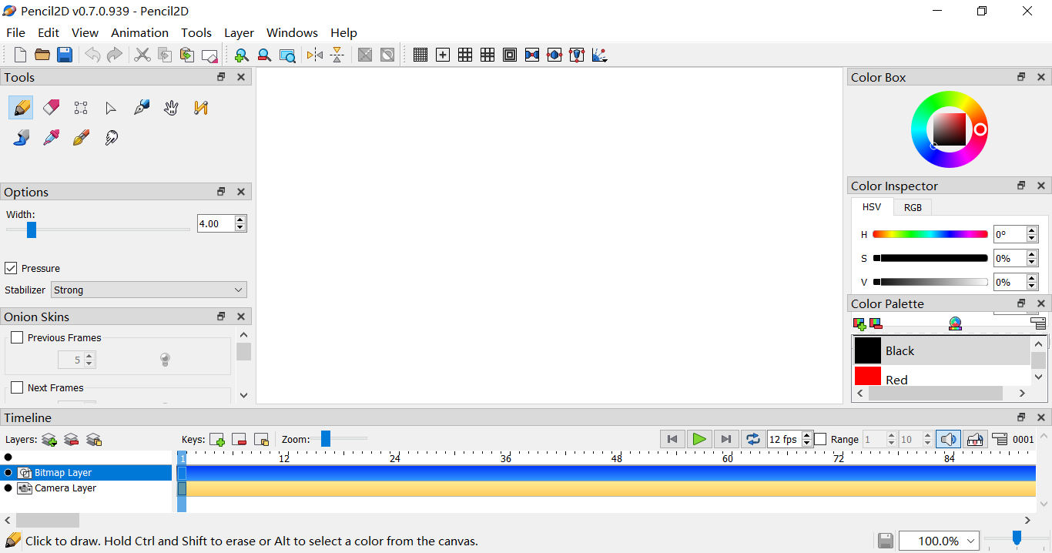
Task: Switch to the RGB tab
Action: [913, 207]
